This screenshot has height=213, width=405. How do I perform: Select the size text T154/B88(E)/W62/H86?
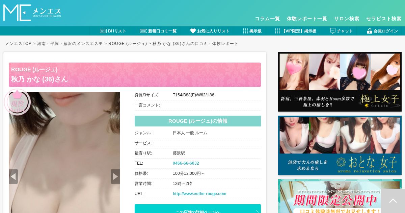click(193, 95)
